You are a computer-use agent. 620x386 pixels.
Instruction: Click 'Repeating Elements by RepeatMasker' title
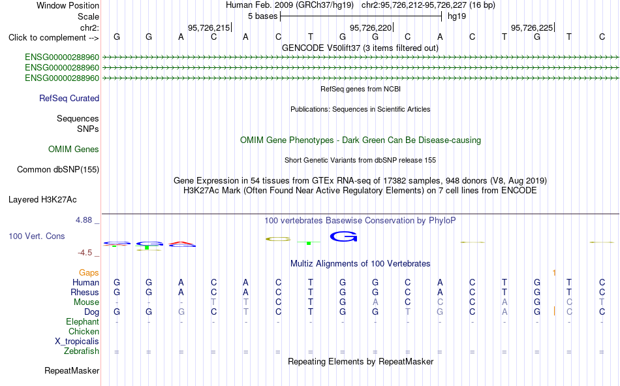361,361
